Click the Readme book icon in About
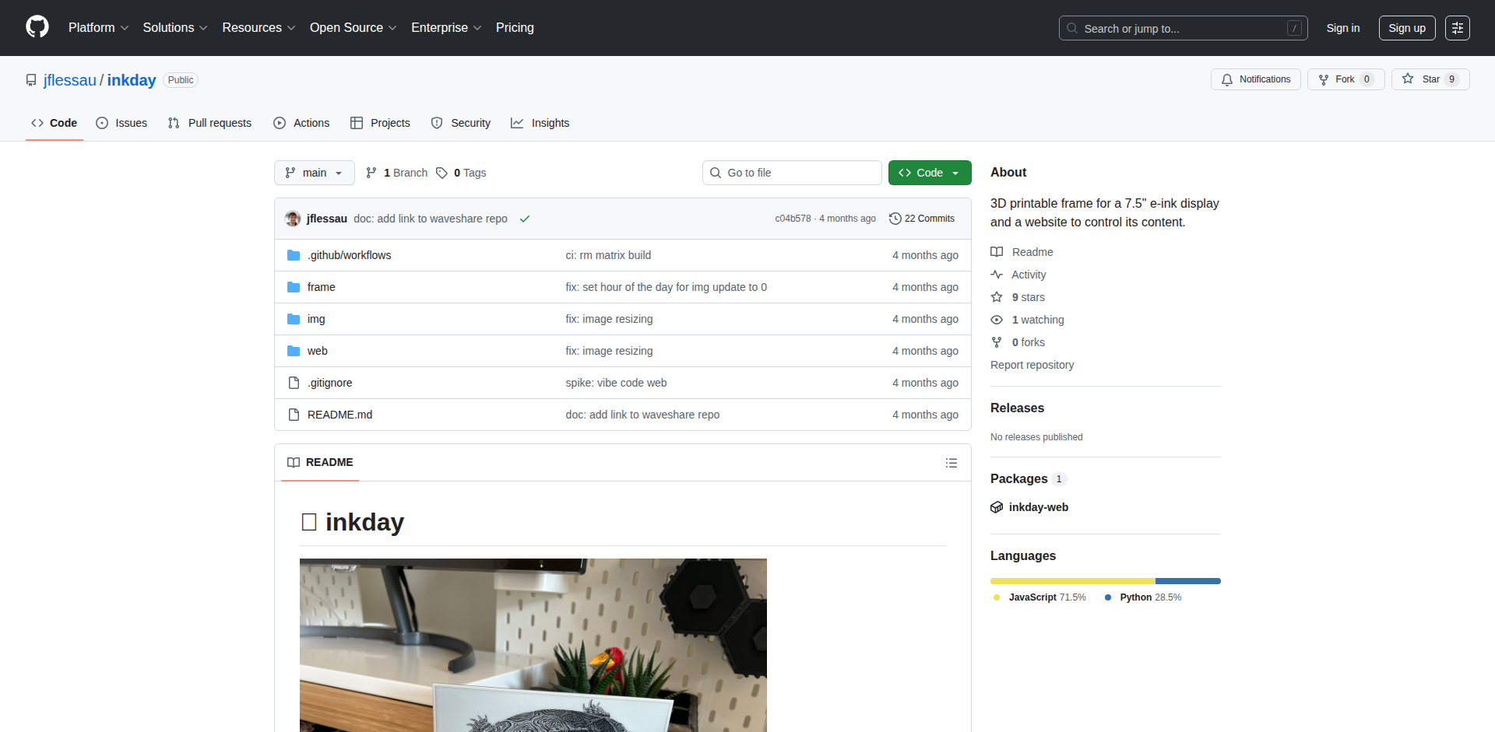1495x732 pixels. 997,252
